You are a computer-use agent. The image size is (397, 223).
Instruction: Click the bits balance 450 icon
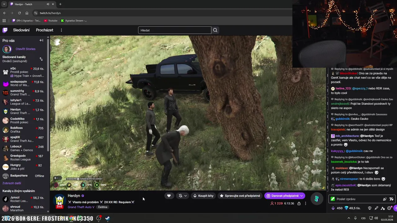pos(333,208)
